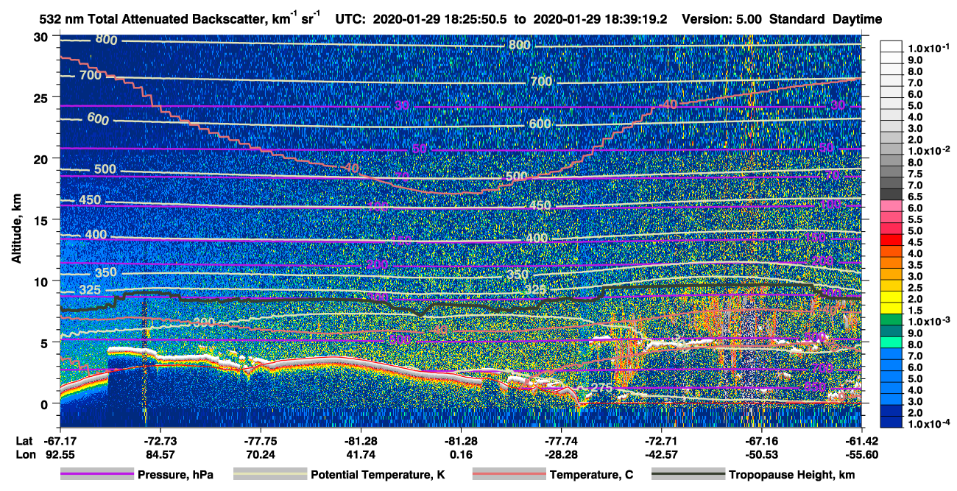957x491 pixels.
Task: Click the 'Lat' row label
Action: click(x=24, y=440)
